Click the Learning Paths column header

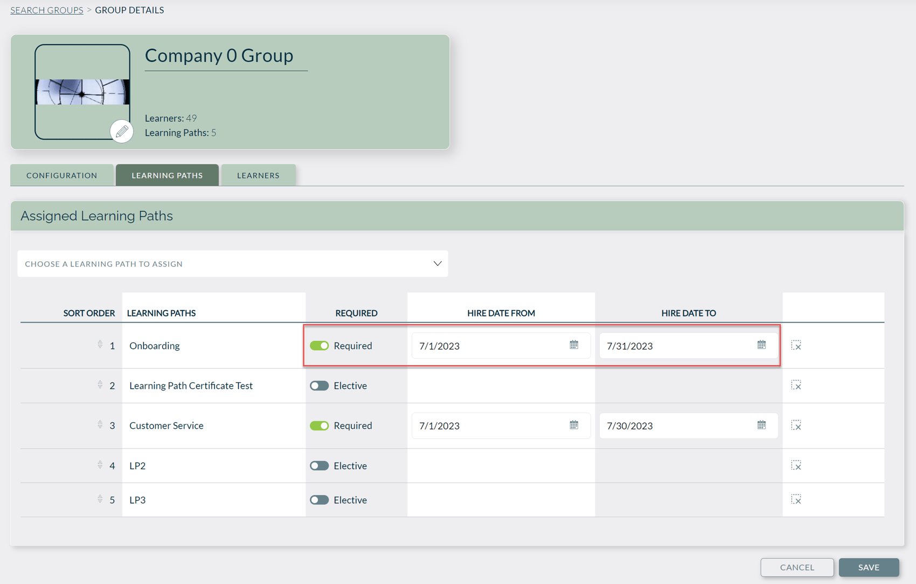click(x=161, y=313)
